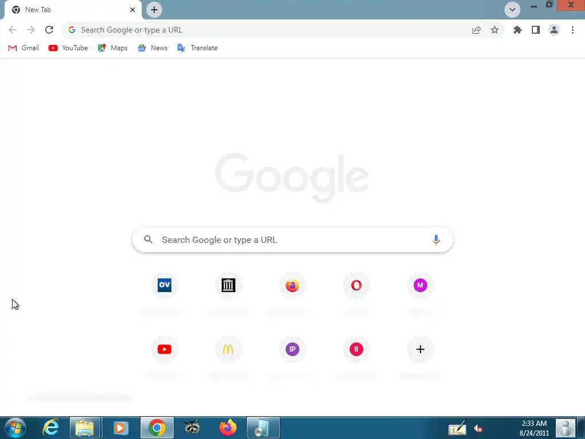Open the News bookmark

click(153, 48)
